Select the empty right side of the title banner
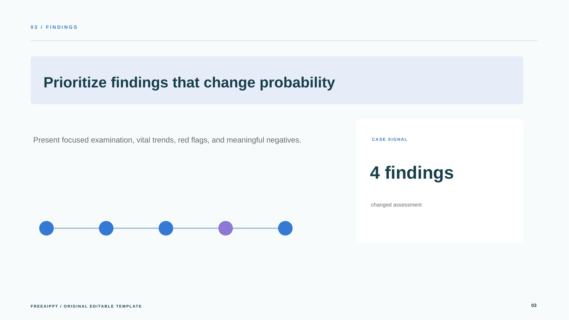The width and height of the screenshot is (569, 320). click(429, 80)
